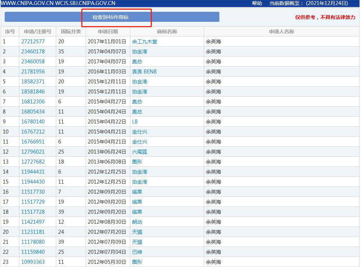
Task: Open application number 12727682
Action: (x=33, y=162)
